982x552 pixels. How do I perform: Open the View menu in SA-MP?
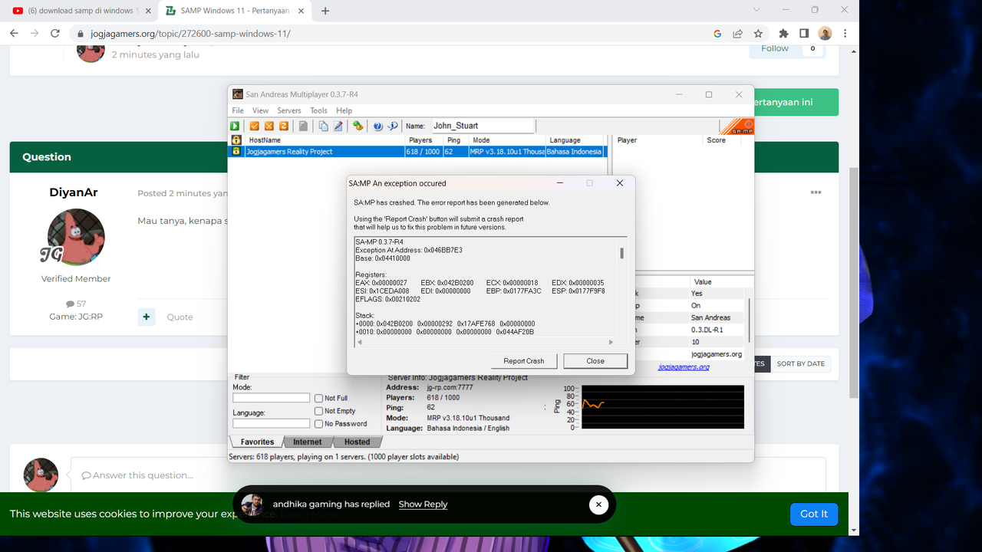point(260,110)
